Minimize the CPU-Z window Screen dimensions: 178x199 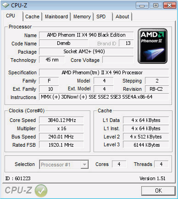[x=142, y=6]
